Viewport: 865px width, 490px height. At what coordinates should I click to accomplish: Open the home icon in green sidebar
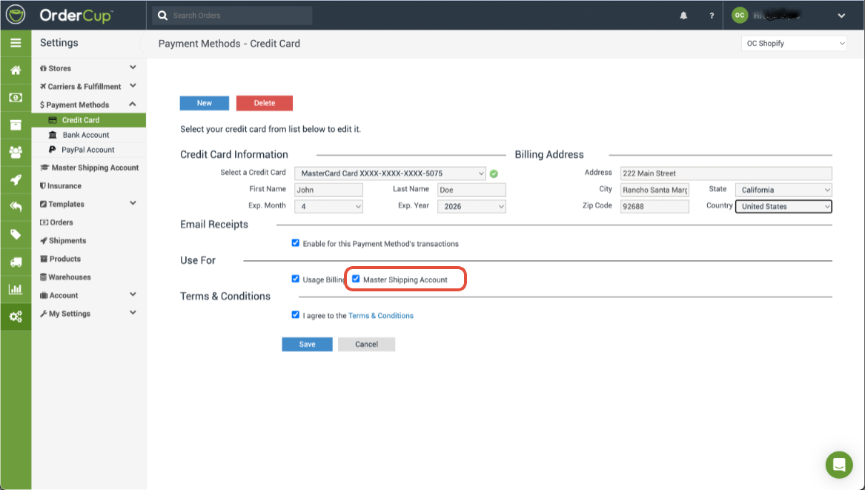click(x=16, y=70)
